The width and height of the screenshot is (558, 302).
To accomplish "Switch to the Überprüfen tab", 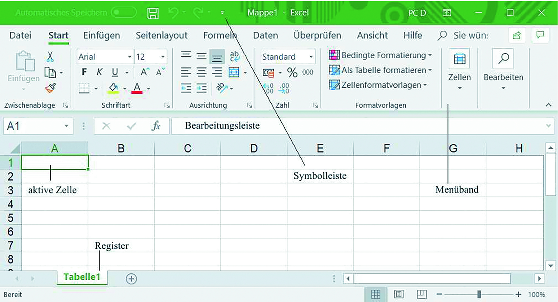I will [x=317, y=35].
